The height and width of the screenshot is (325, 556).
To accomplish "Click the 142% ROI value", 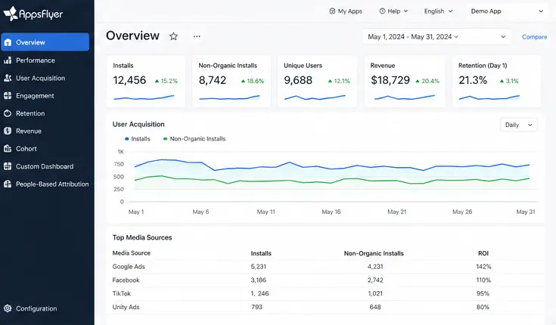I will 483,267.
